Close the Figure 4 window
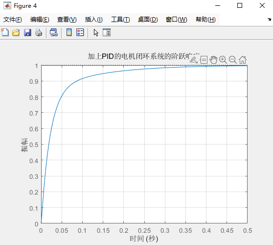Viewport: 273px width, 245px height. pos(262,5)
